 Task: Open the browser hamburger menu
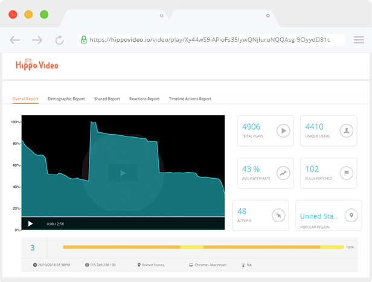pyautogui.click(x=359, y=40)
